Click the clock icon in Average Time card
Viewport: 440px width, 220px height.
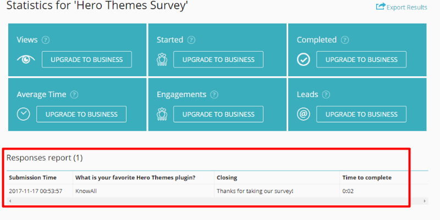[24, 114]
